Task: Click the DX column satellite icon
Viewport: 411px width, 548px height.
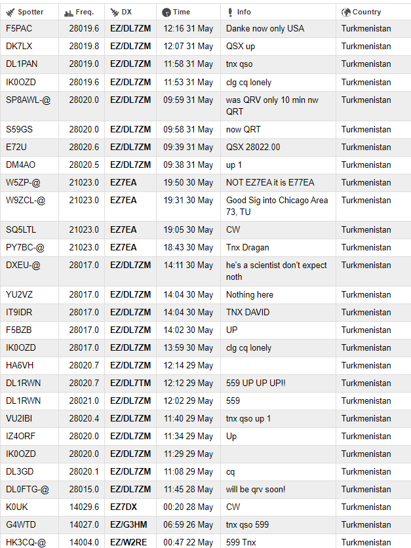Action: tap(114, 12)
